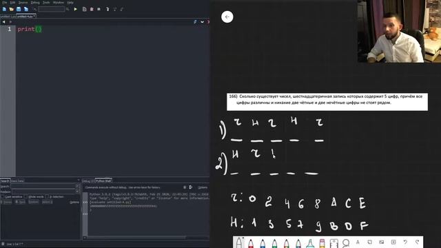Select the Python Shell tab

[x=103, y=180]
